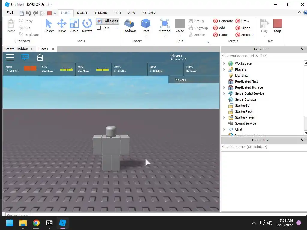Open the Edit group dialog launcher
The height and width of the screenshot is (230, 307).
click(207, 42)
